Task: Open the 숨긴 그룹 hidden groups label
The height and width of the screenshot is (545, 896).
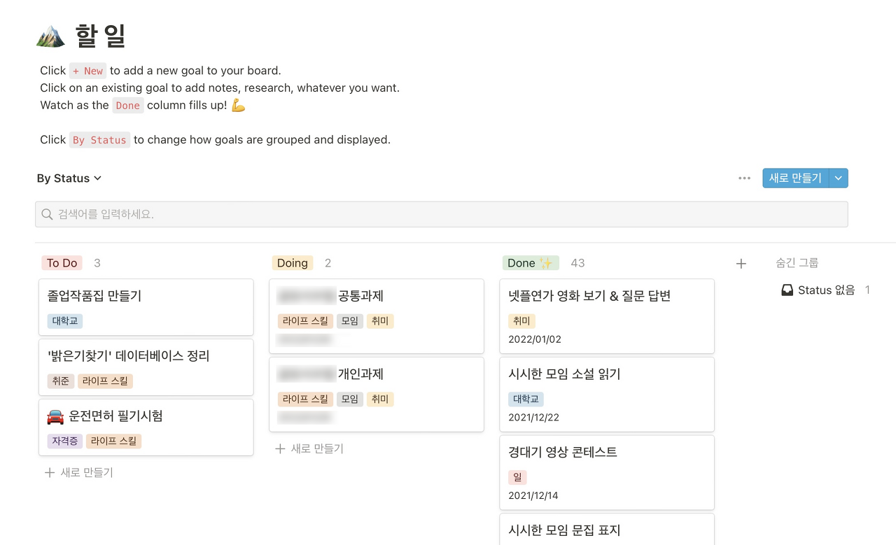Action: [x=797, y=263]
